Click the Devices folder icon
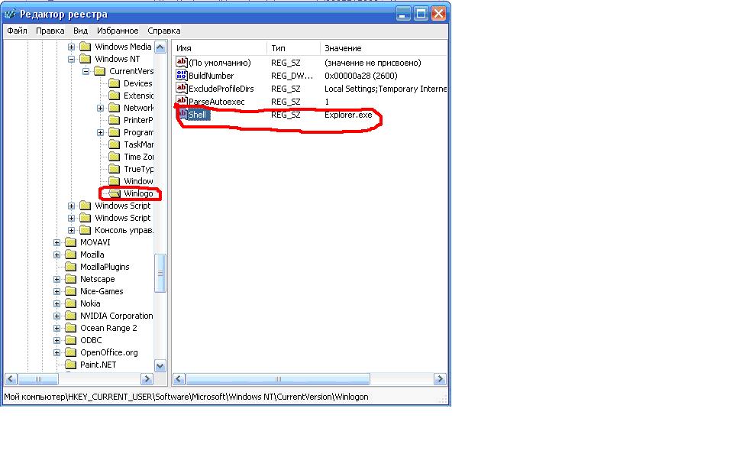This screenshot has width=733, height=467. 114,83
